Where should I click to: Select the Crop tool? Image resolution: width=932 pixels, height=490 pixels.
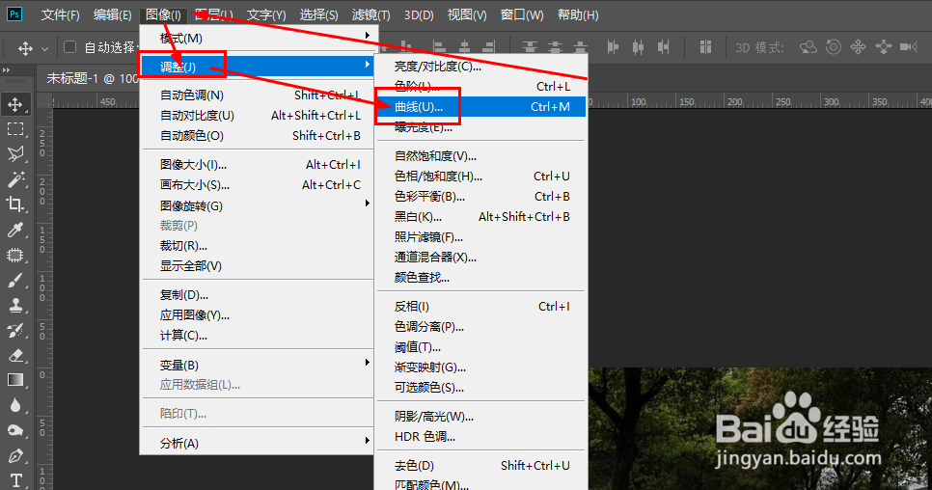click(14, 204)
